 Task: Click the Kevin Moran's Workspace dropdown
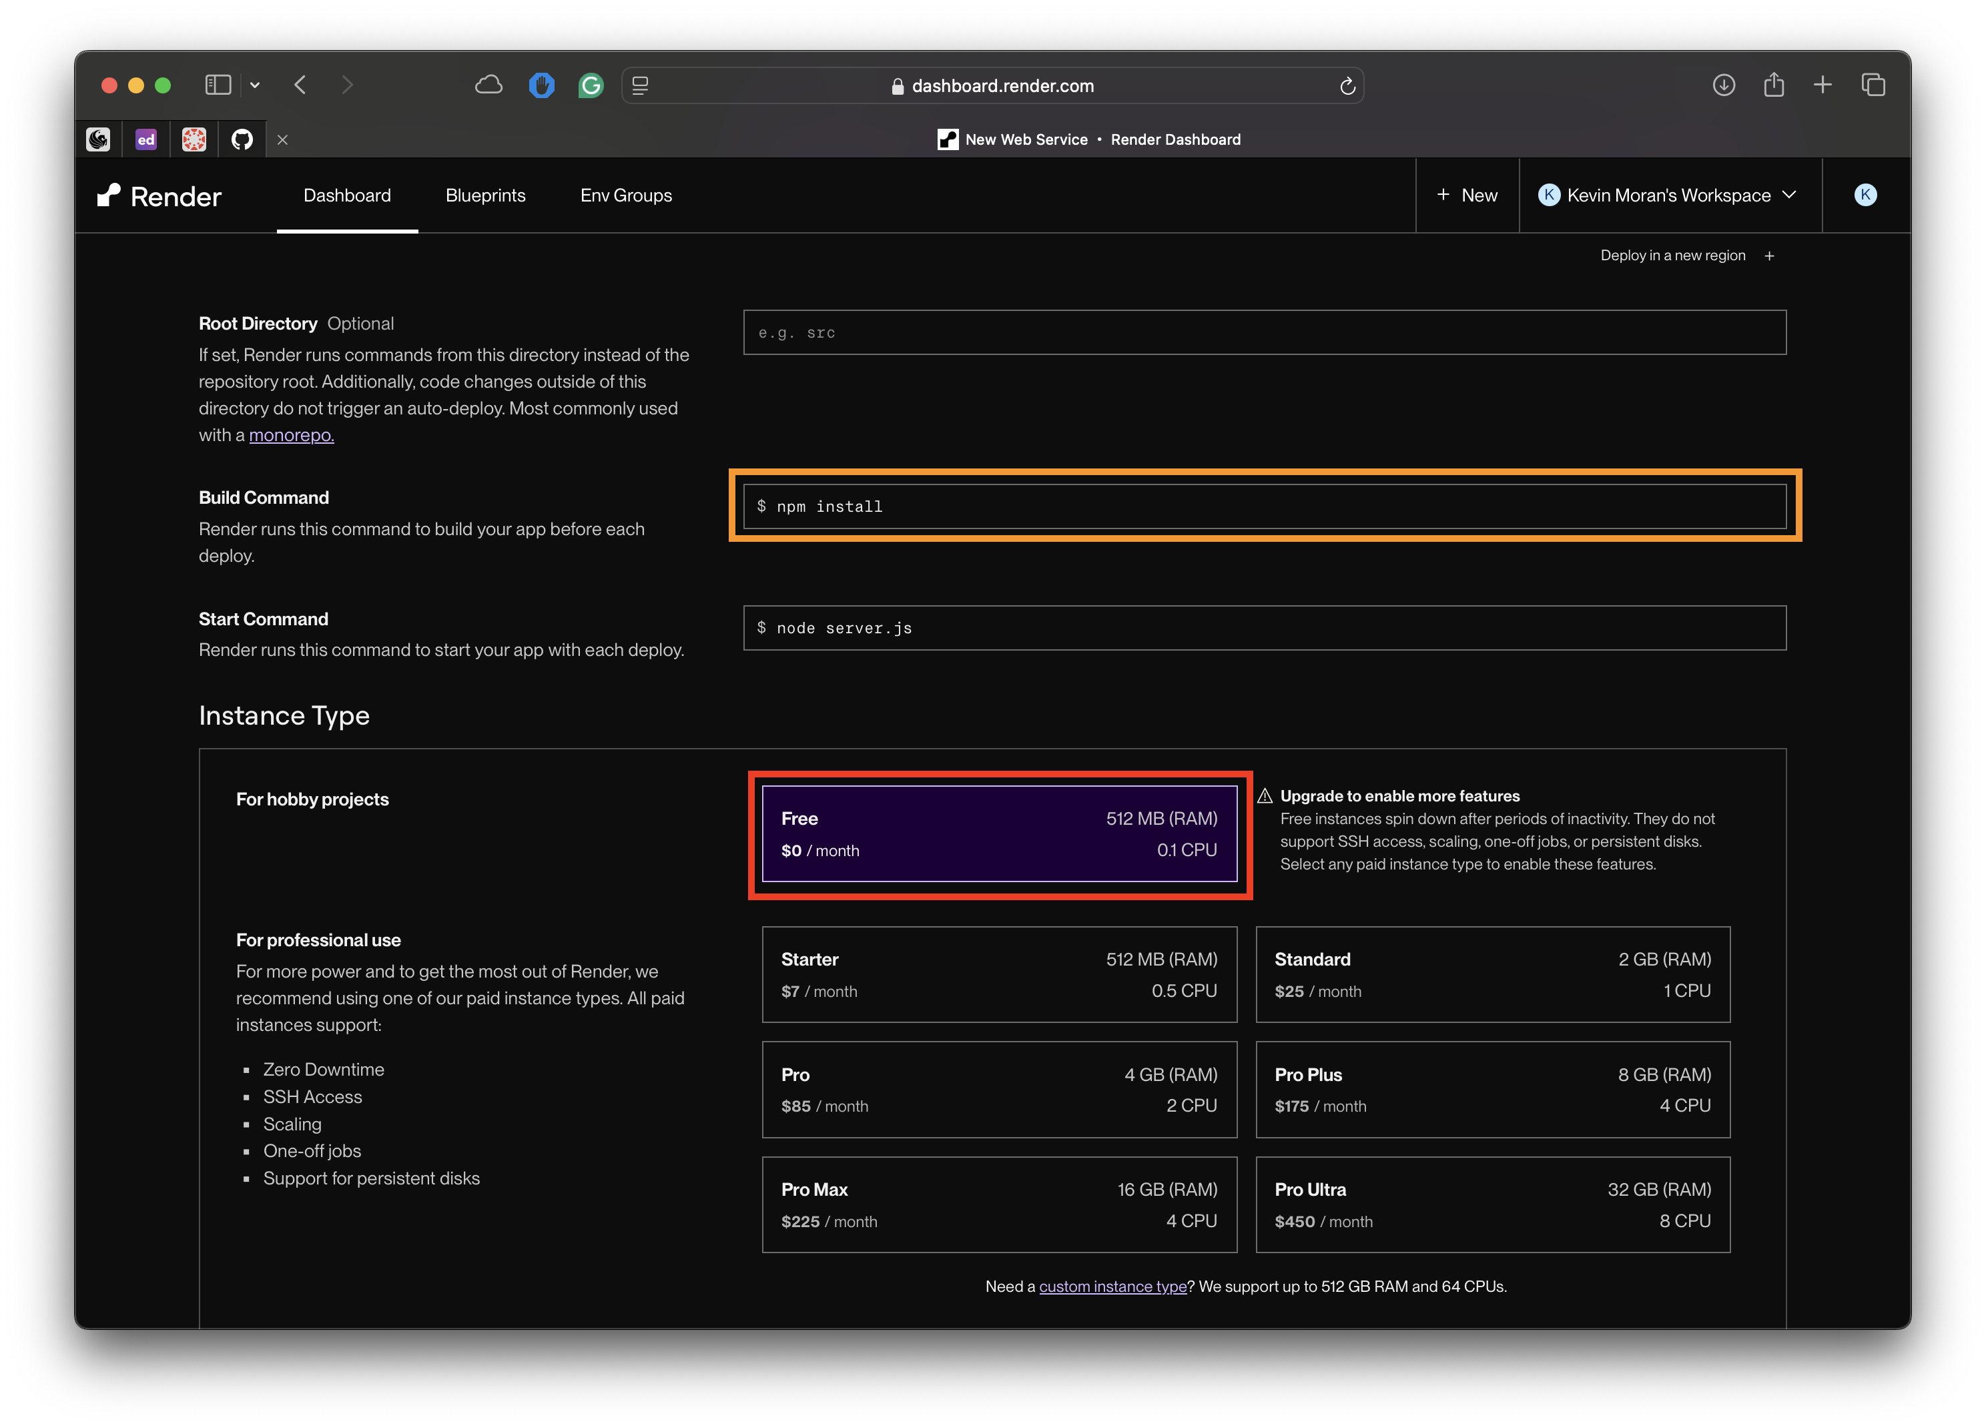pos(1668,194)
